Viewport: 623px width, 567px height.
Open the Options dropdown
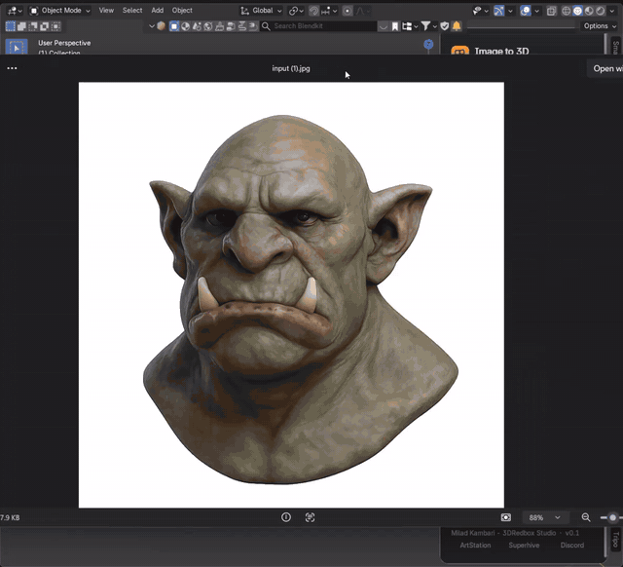pos(600,26)
